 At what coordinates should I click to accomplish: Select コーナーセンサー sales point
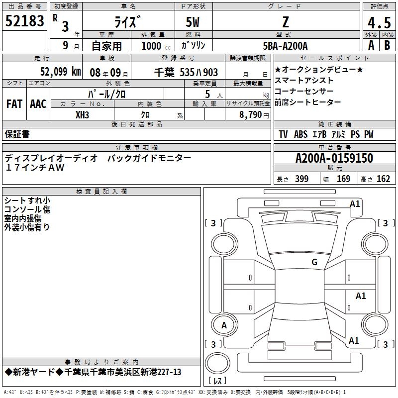click(x=304, y=91)
